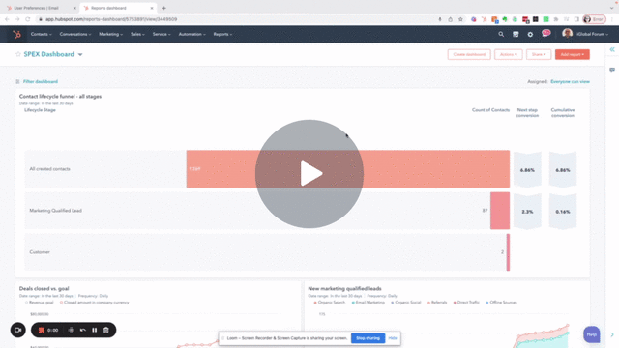This screenshot has height=348, width=619.
Task: Favorite the SPEX Dashboard with star icon
Action: [18, 54]
